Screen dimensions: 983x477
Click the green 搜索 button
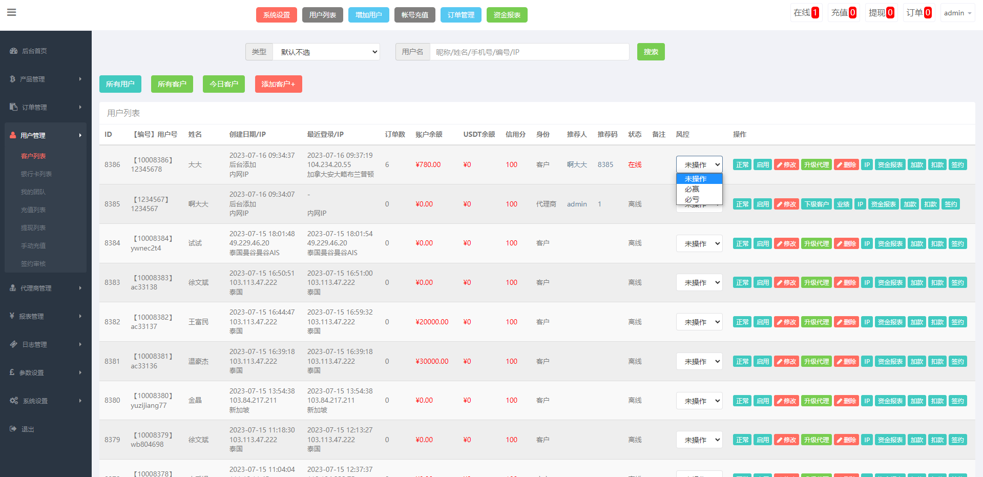651,52
